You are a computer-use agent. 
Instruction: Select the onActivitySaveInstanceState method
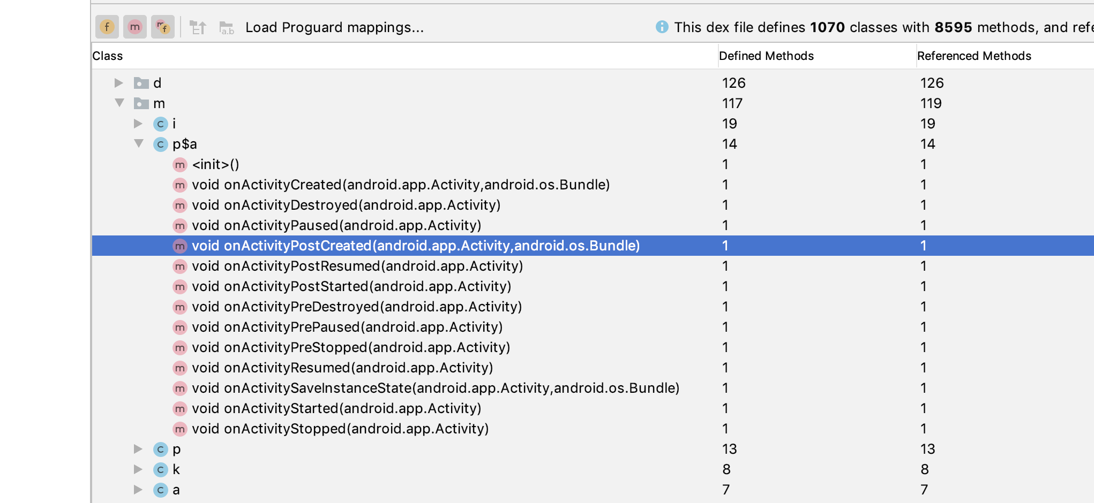click(435, 388)
